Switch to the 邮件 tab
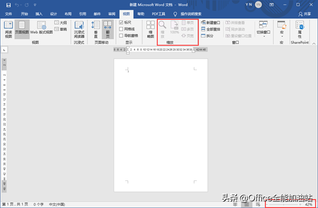 (x=97, y=14)
